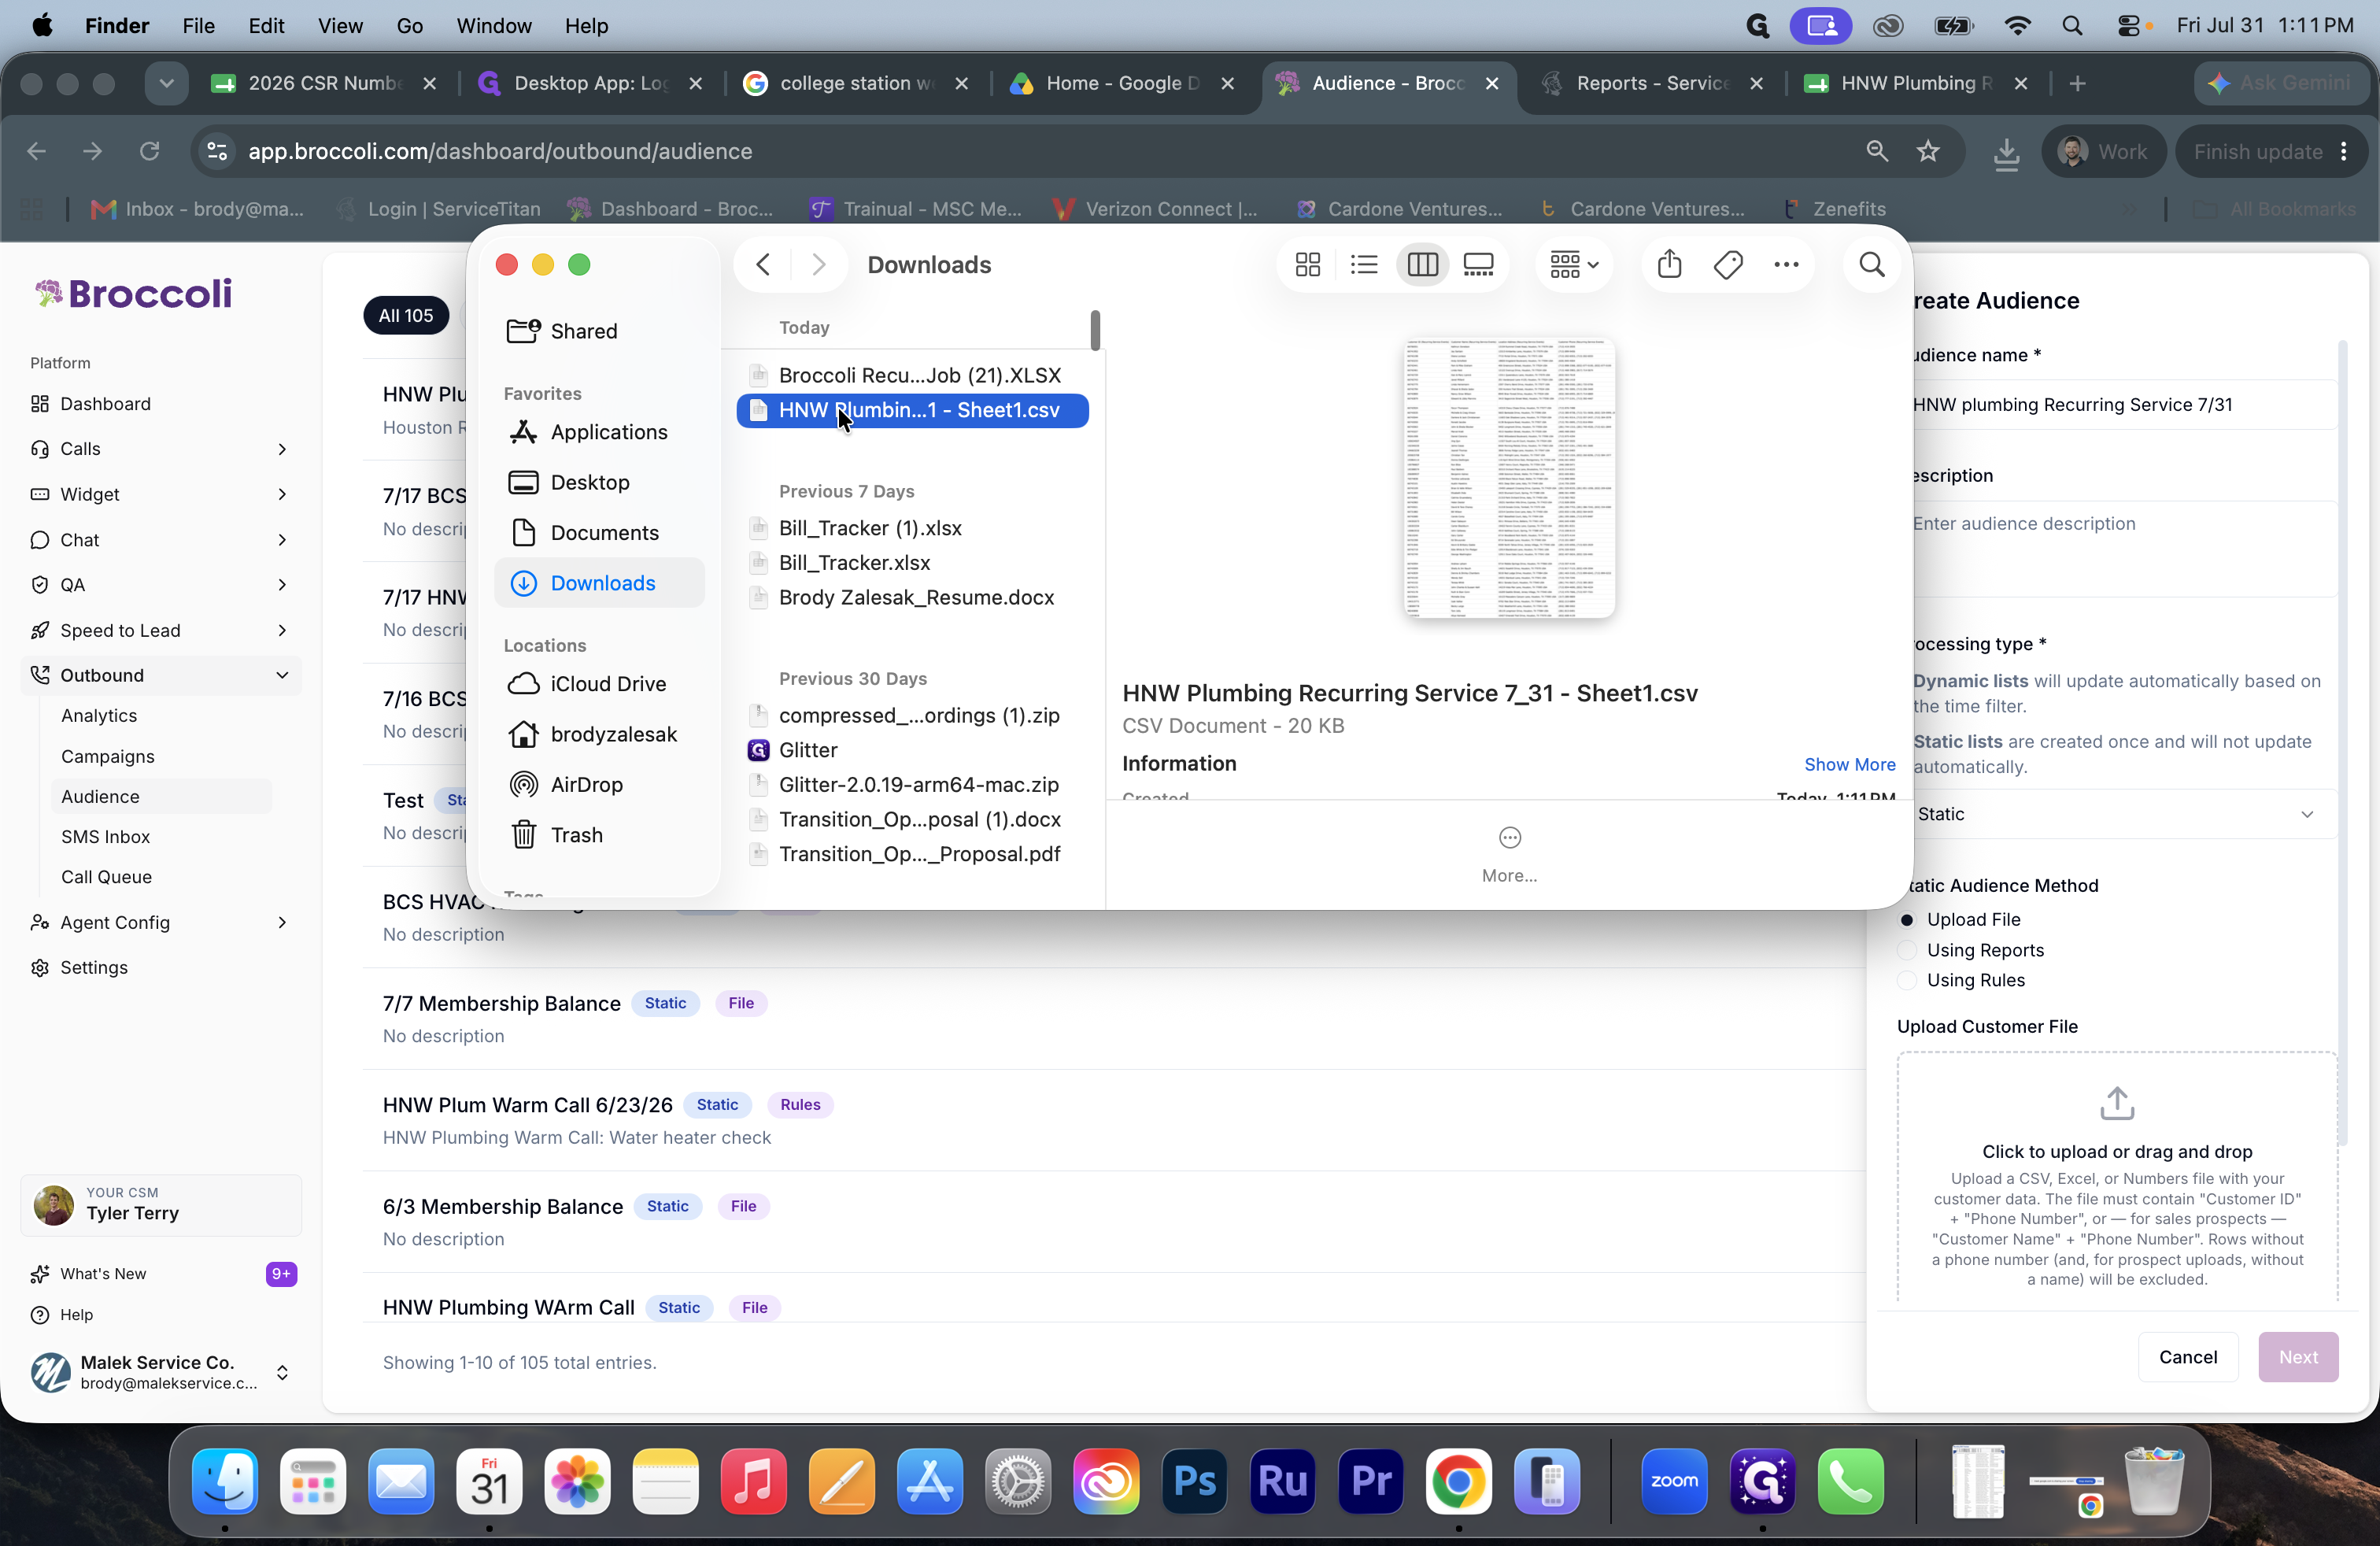
Task: Select Broccoli Recu...Job (21).XLSX file
Action: 912,376
